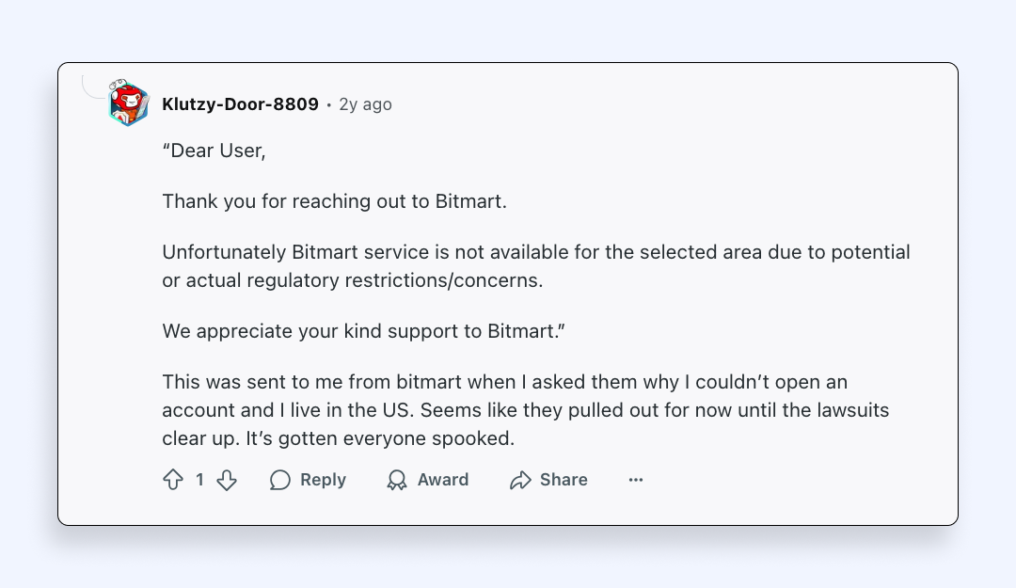The width and height of the screenshot is (1016, 588).
Task: Click the curved thread line beside avatar
Action: tap(92, 89)
